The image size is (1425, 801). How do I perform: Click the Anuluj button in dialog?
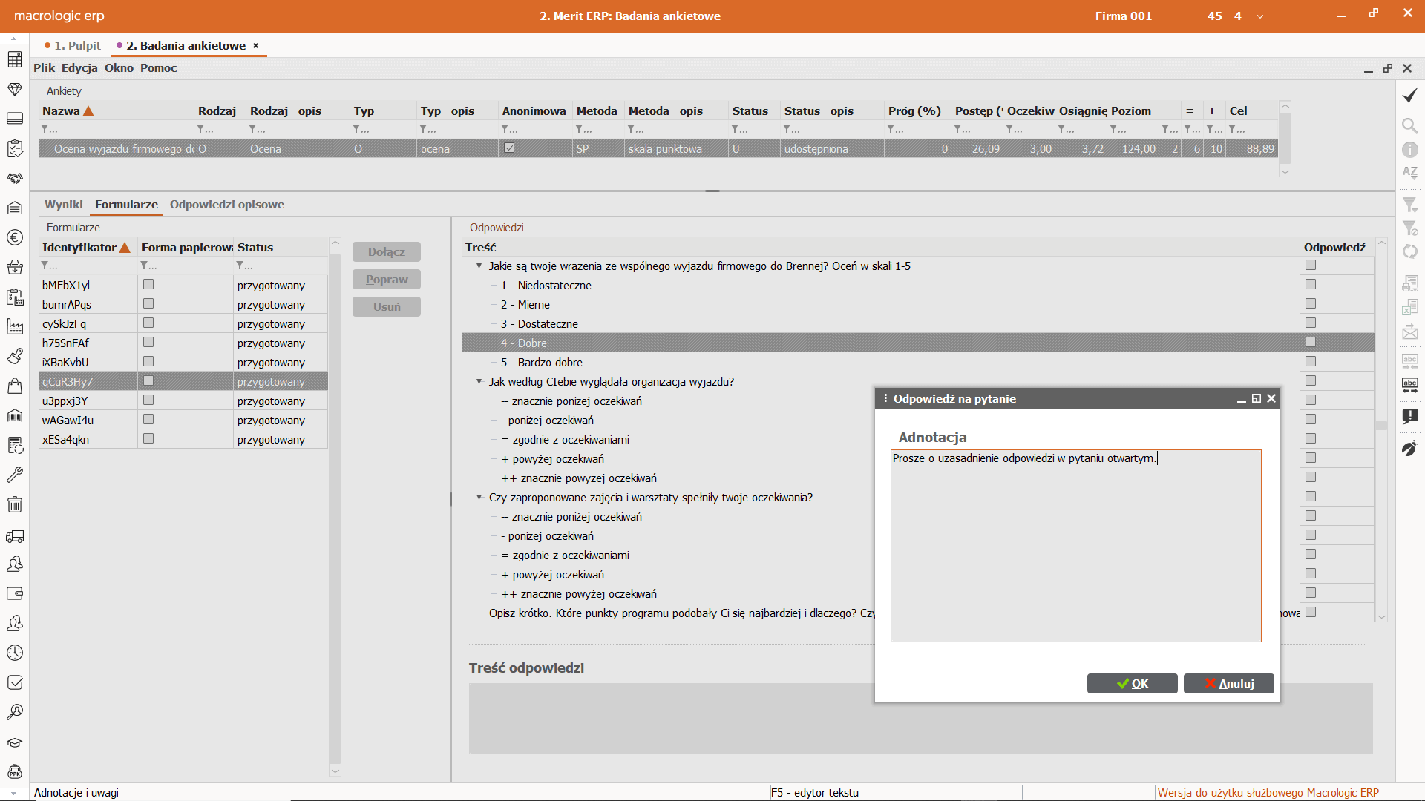point(1228,683)
